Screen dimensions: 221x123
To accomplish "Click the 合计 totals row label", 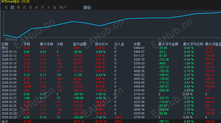I will (5, 121).
